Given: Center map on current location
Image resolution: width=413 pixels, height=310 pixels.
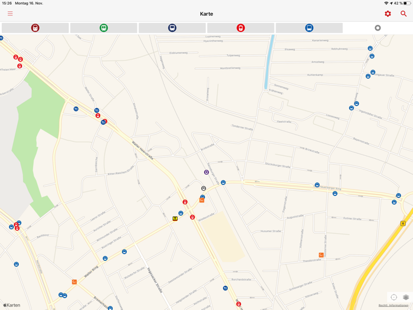Looking at the screenshot, I should tap(394, 297).
